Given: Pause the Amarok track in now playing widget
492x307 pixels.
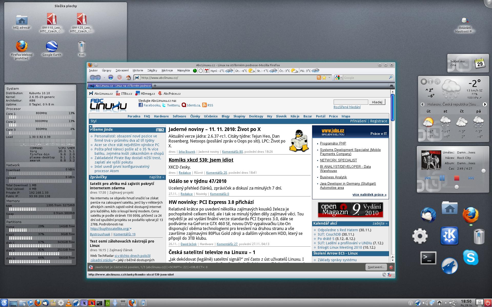Looking at the screenshot, I should pyautogui.click(x=442, y=178).
